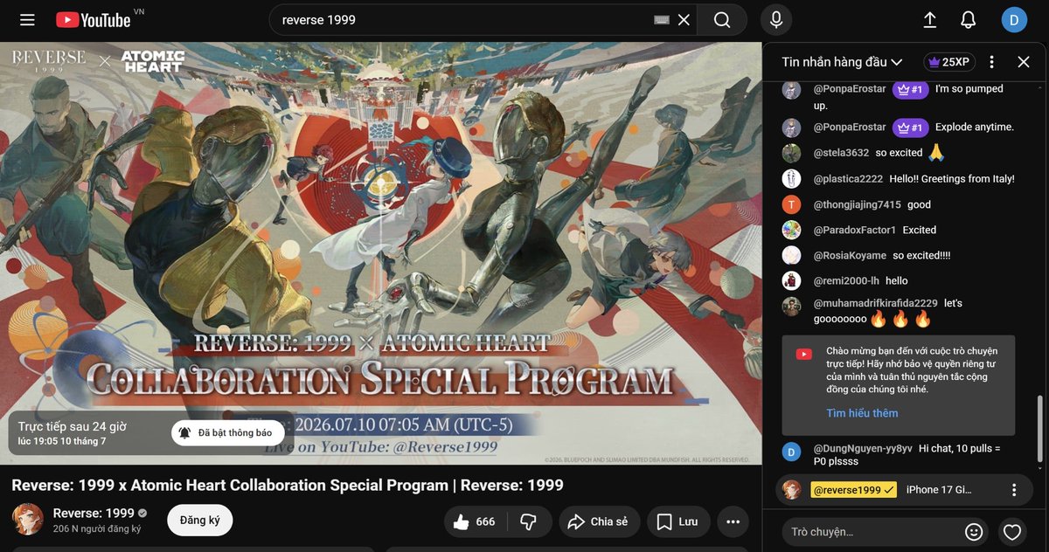The width and height of the screenshot is (1049, 552).
Task: Open @PonpaErostar avatar on 'Explode anytime'
Action: (791, 128)
